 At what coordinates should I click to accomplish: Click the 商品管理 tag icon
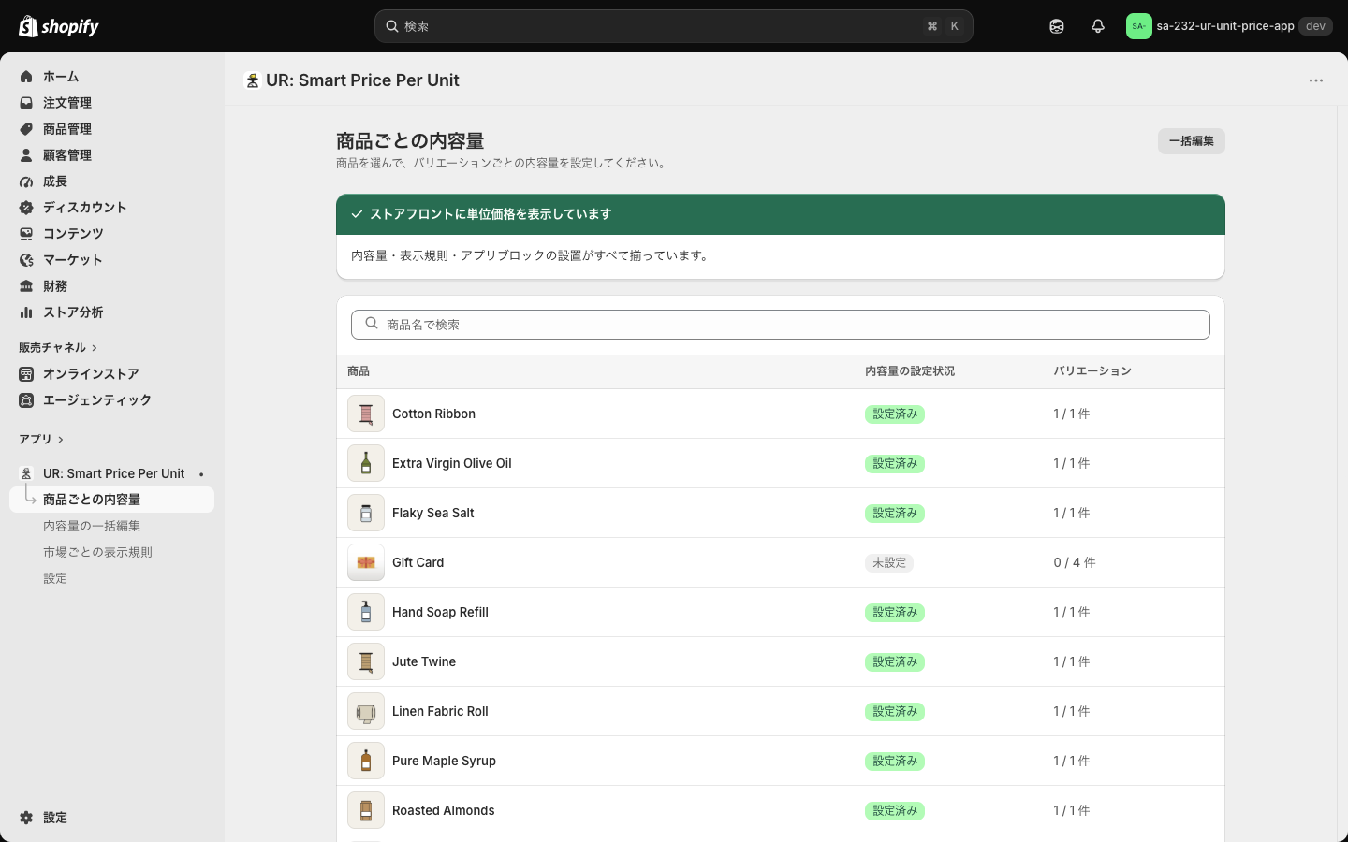pyautogui.click(x=26, y=129)
